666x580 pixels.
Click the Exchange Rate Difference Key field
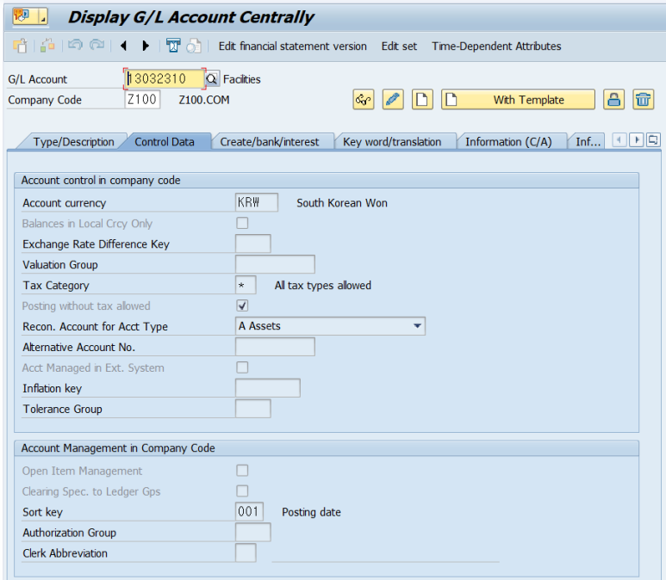(x=252, y=244)
